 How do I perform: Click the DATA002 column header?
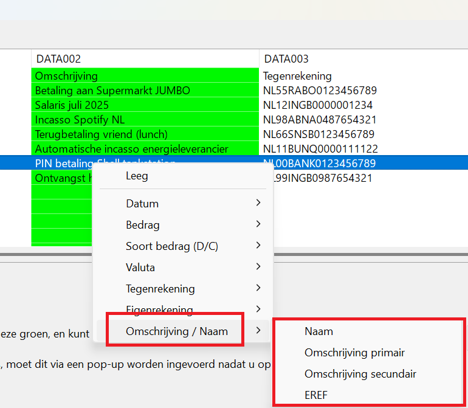145,59
